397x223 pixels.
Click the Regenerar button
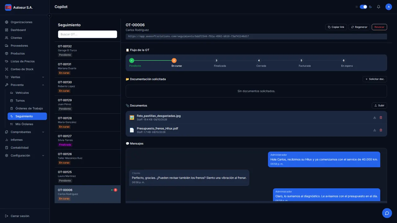[359, 27]
